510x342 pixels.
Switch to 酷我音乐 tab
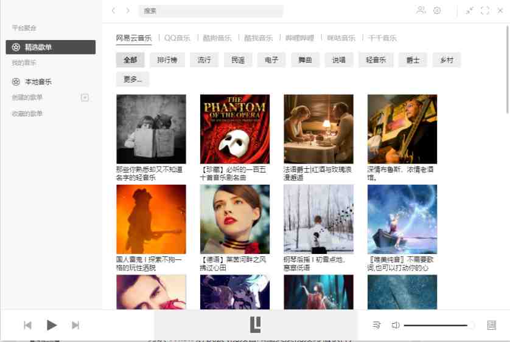(x=258, y=38)
